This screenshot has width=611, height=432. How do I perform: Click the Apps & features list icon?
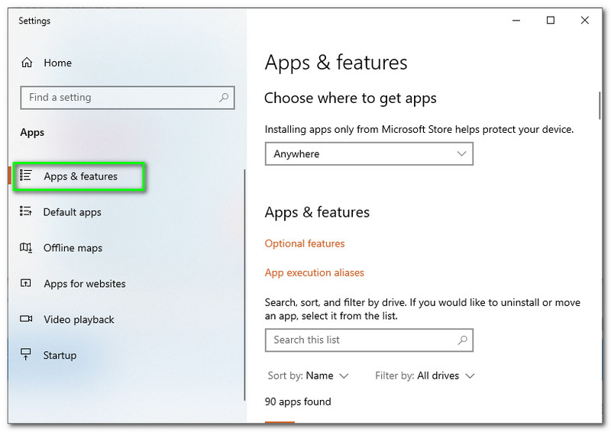[26, 176]
